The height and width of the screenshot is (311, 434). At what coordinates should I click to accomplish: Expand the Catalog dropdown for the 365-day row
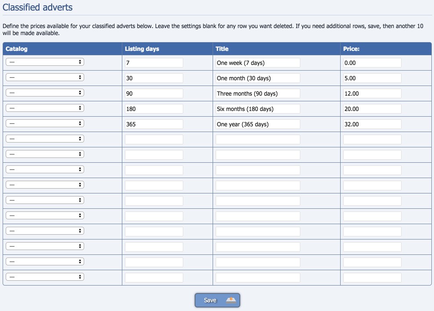click(45, 123)
